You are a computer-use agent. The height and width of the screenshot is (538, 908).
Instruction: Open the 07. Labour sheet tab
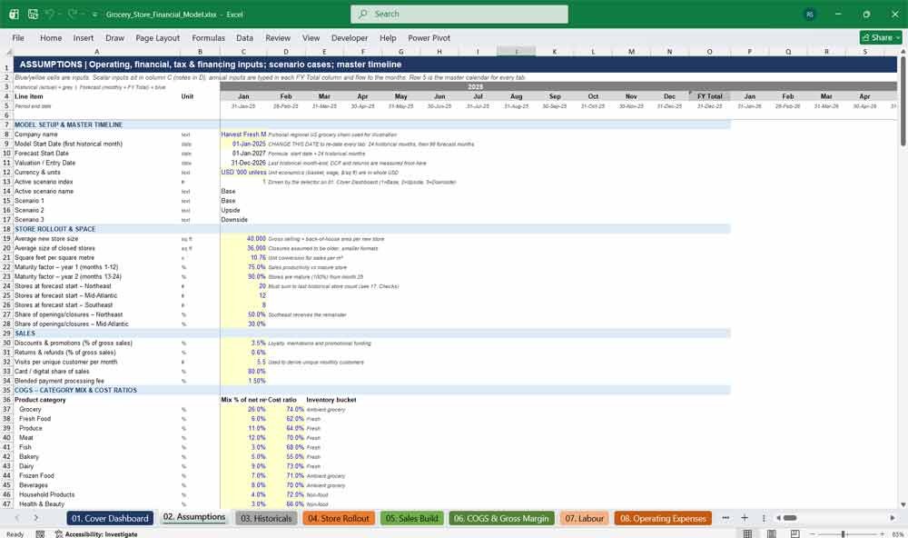(584, 518)
